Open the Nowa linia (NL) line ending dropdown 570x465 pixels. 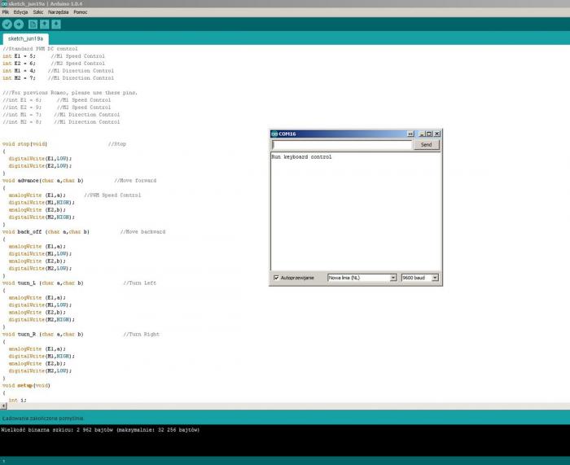(x=362, y=278)
